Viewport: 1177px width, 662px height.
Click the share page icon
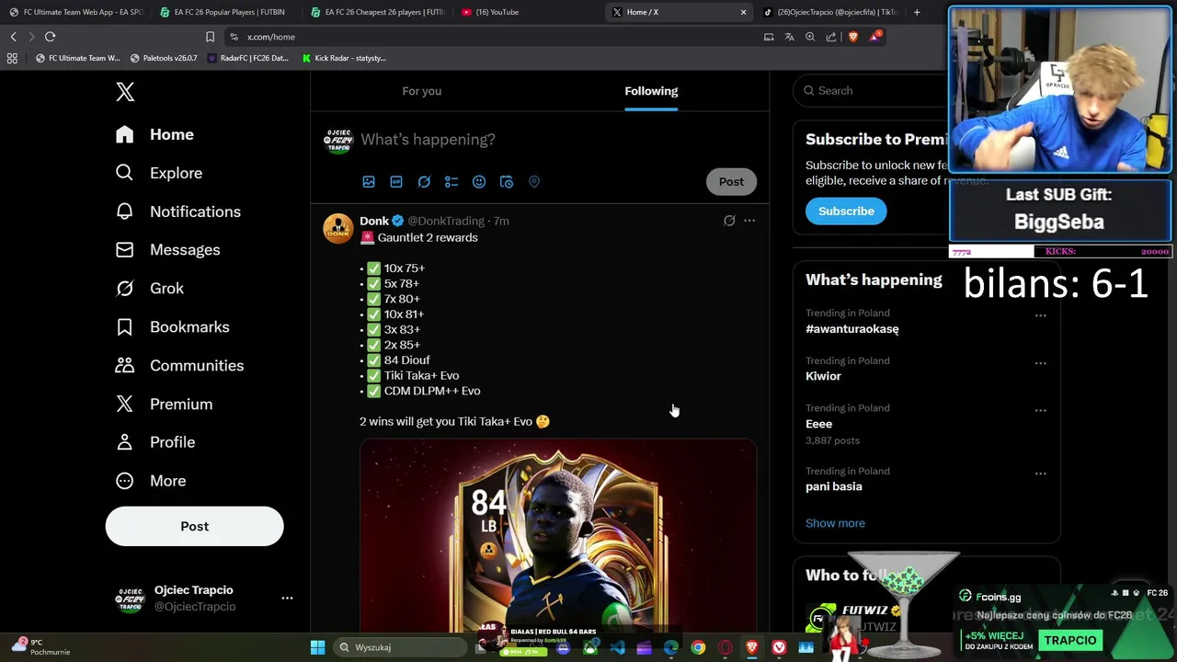point(831,37)
